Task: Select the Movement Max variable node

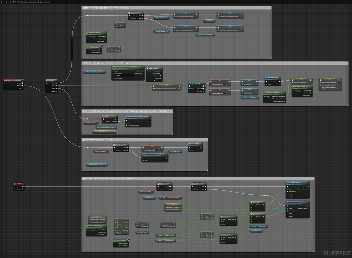Action: pos(166,241)
